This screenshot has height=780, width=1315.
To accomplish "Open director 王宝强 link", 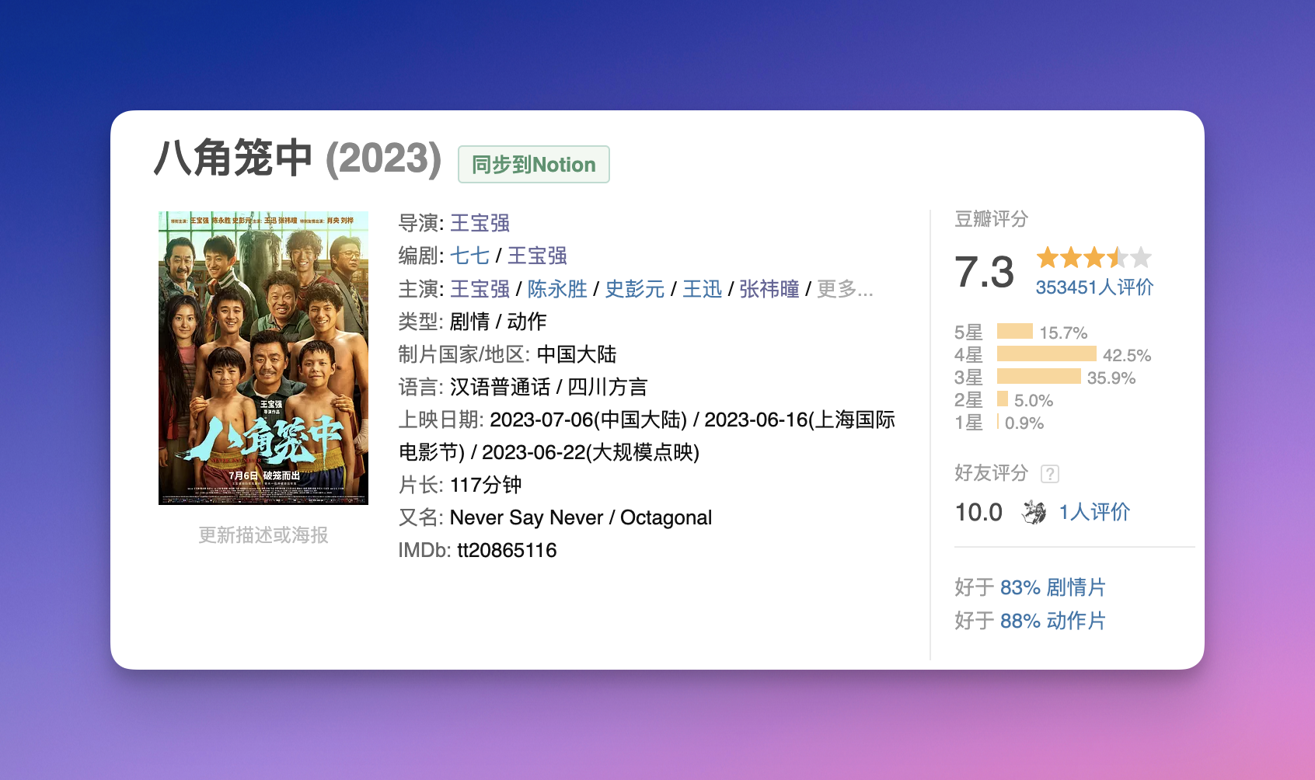I will (x=480, y=224).
